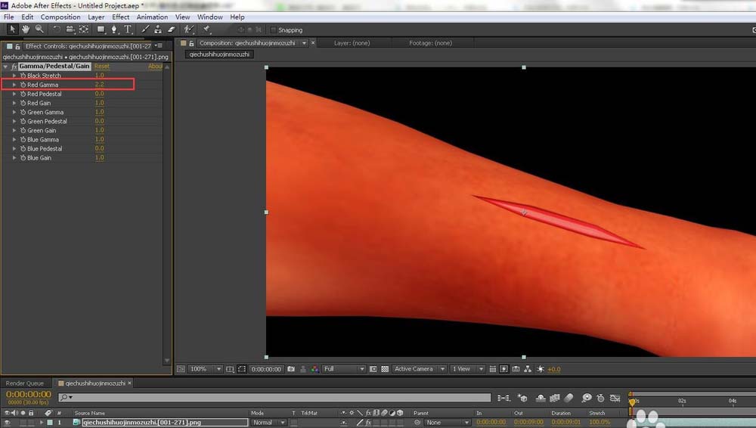Expand the Red Gamma property
756x428 pixels.
[x=14, y=85]
